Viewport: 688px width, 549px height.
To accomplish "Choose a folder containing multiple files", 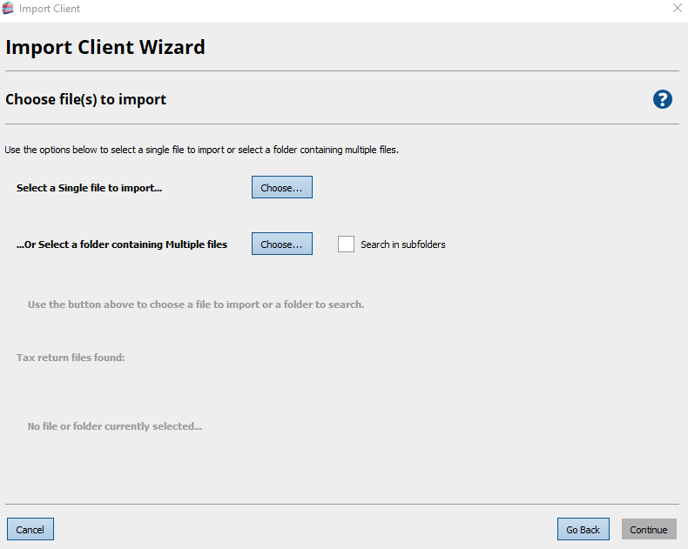I will click(x=281, y=244).
